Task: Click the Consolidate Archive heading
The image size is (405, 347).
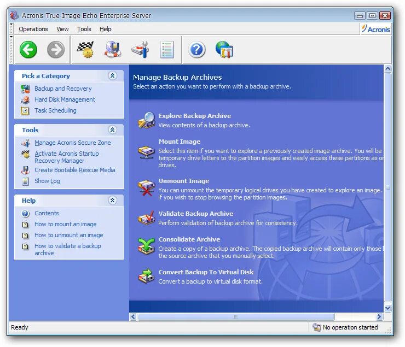Action: pos(189,239)
